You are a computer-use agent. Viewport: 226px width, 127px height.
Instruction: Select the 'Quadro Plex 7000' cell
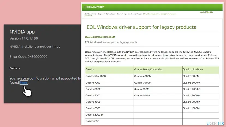pos(109,77)
